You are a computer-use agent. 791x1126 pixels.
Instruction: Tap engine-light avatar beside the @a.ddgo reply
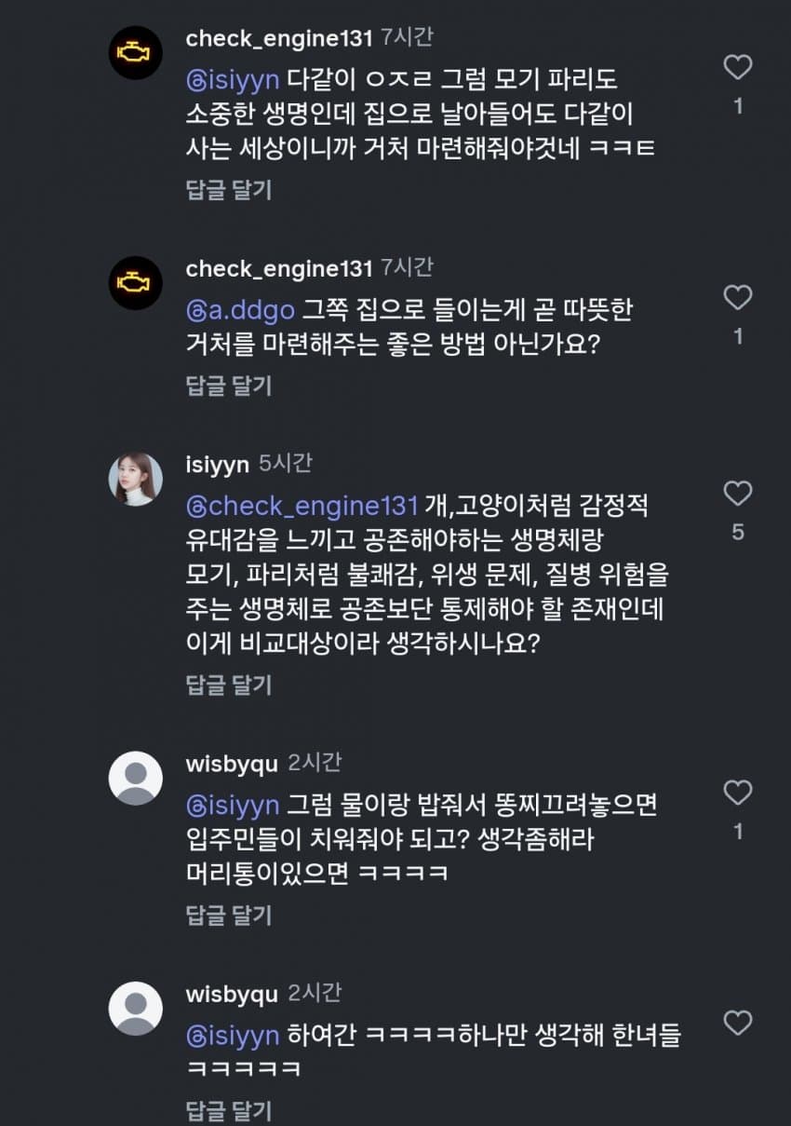coord(136,283)
